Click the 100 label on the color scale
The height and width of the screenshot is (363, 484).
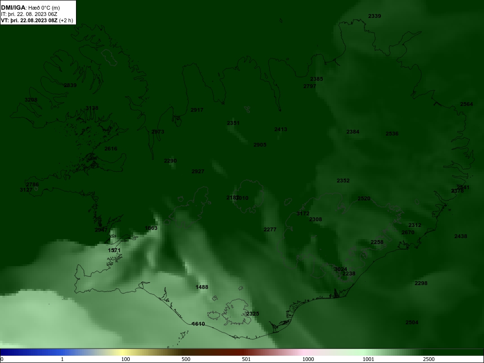(125, 359)
